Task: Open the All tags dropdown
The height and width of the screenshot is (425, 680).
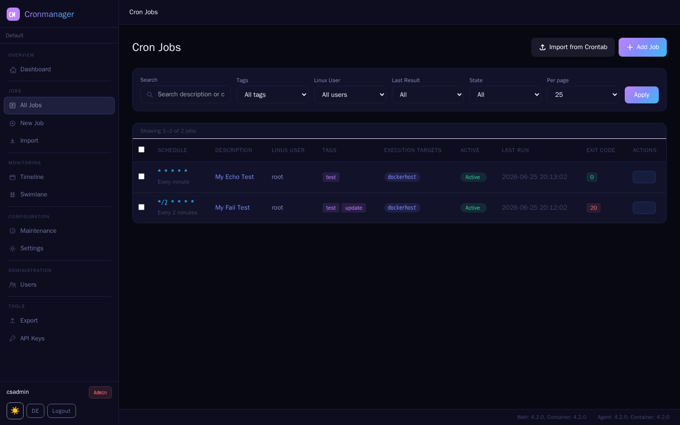Action: (x=272, y=94)
